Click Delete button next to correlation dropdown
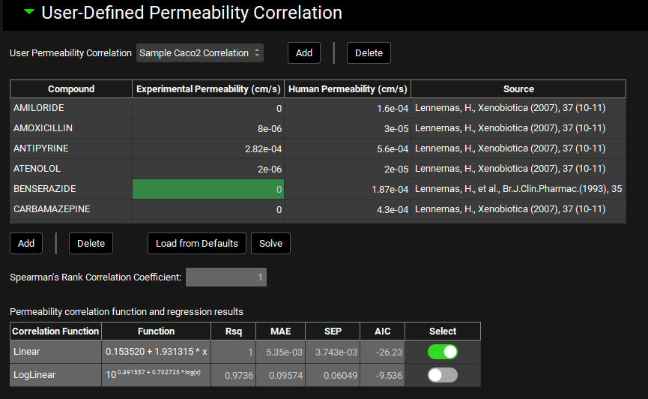This screenshot has height=399, width=648. pyautogui.click(x=368, y=52)
